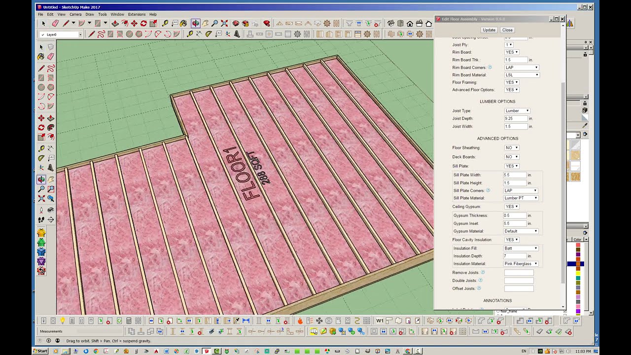631x355 pixels.
Task: Click the Joist Depth input field
Action: (x=516, y=119)
